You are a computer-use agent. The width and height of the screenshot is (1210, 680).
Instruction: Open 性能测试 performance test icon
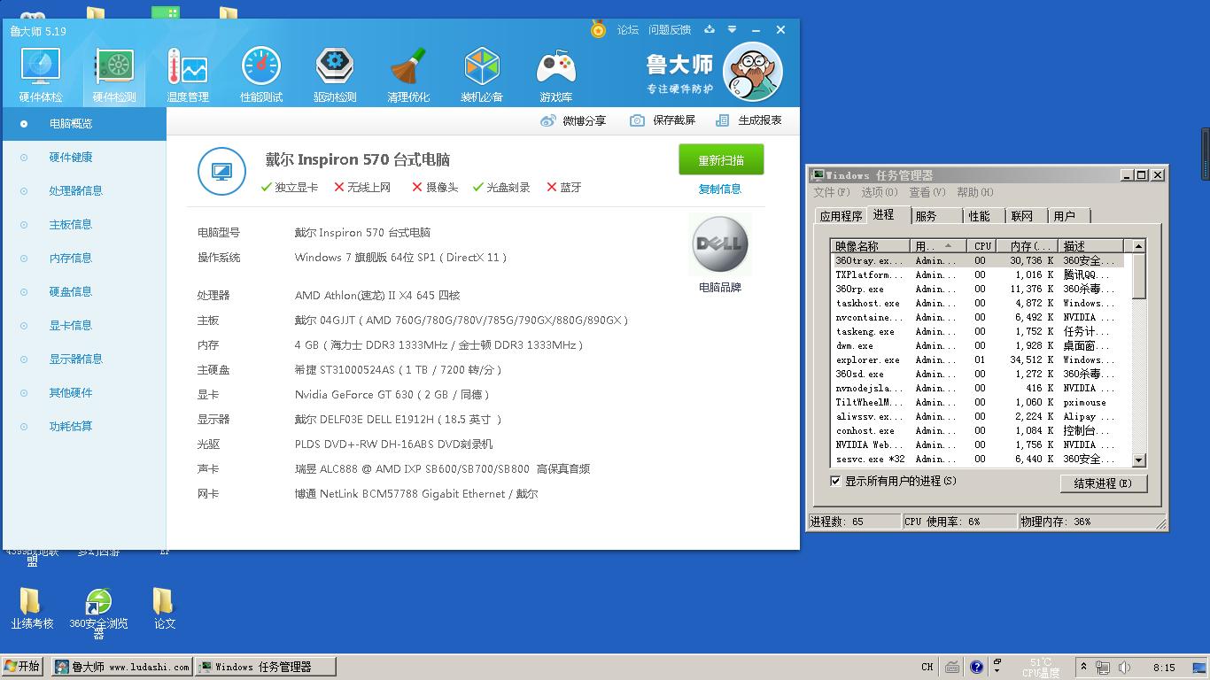(261, 75)
